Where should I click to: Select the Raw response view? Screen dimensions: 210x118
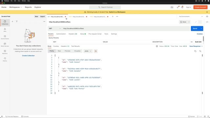point(59,51)
